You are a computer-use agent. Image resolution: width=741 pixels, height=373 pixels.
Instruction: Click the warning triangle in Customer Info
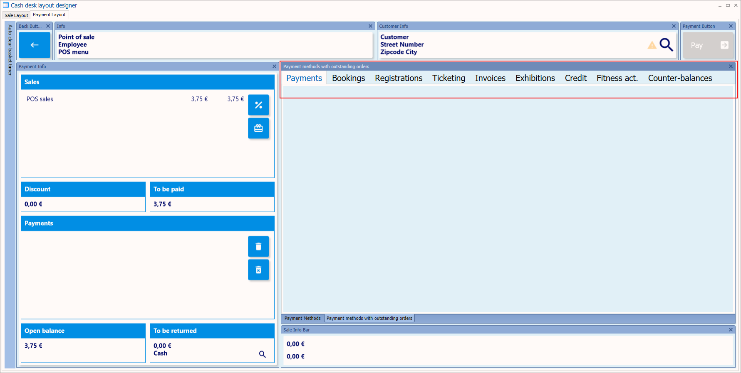(652, 45)
